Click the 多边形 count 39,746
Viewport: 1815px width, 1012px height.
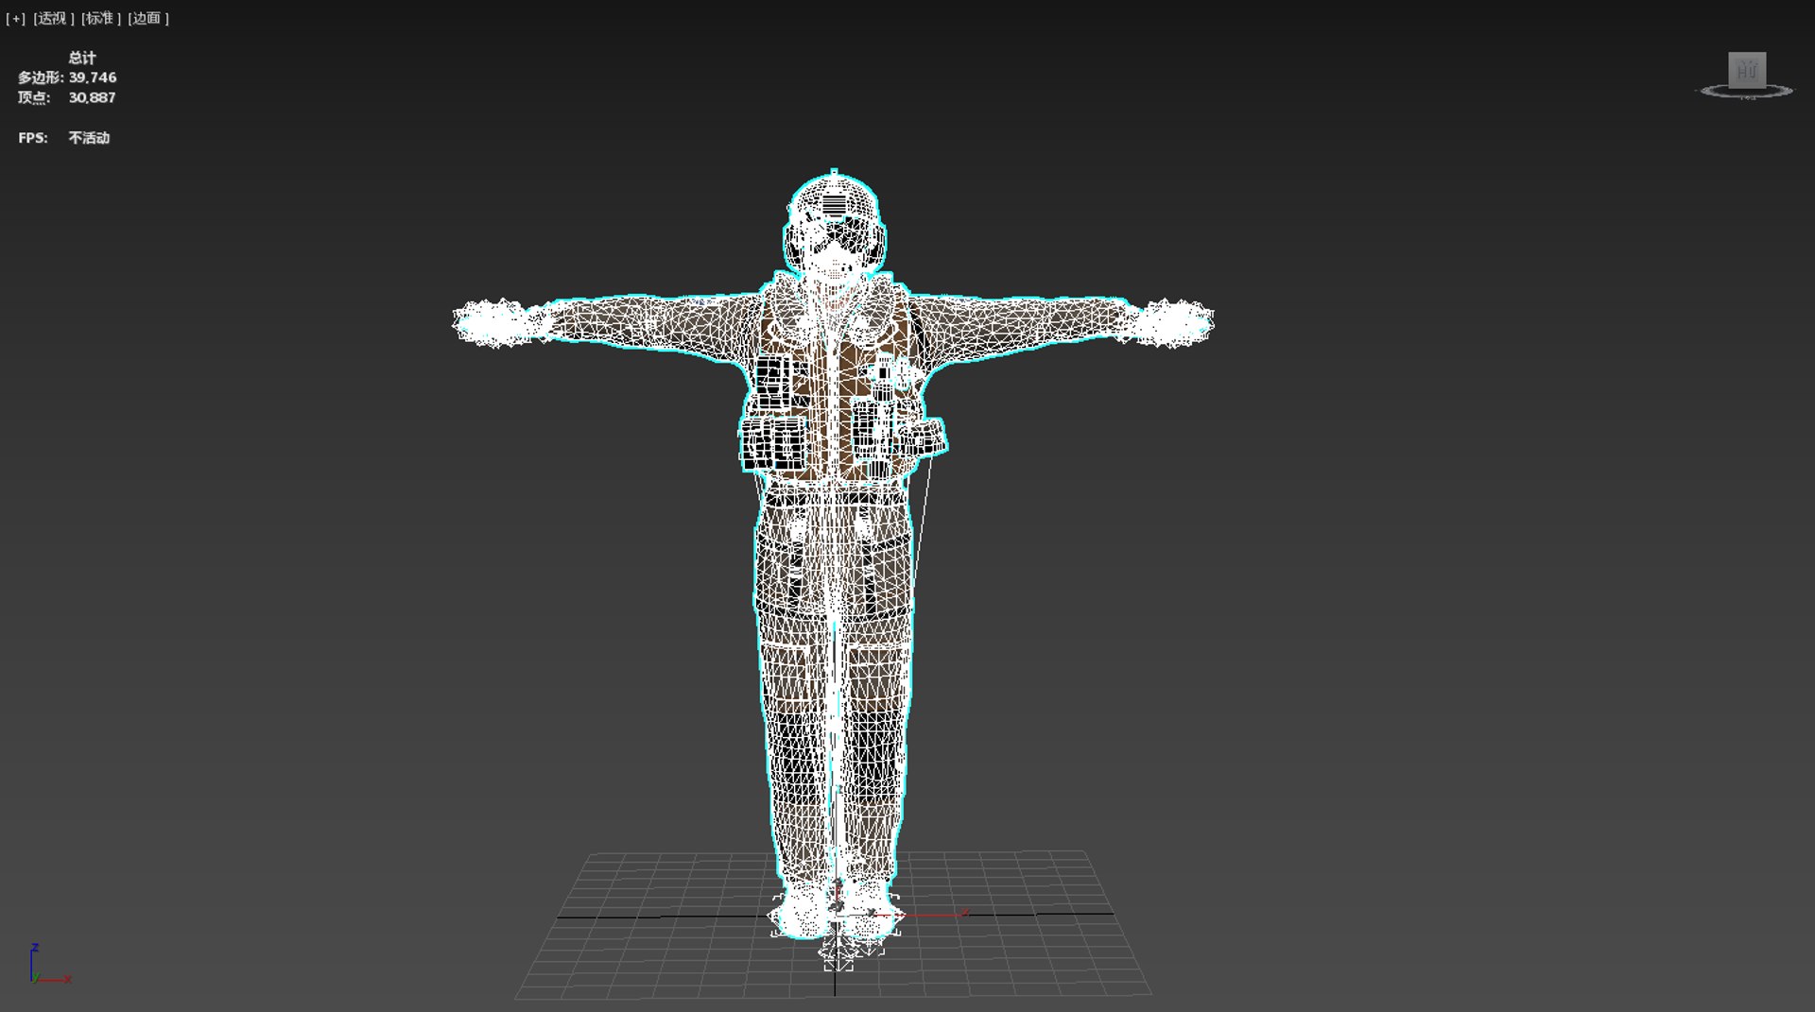93,77
